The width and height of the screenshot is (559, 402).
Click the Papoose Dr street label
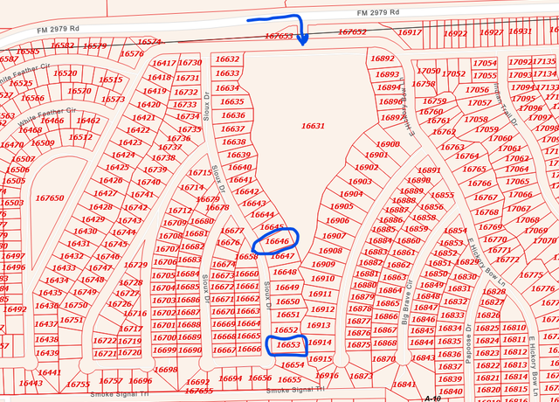click(x=468, y=343)
